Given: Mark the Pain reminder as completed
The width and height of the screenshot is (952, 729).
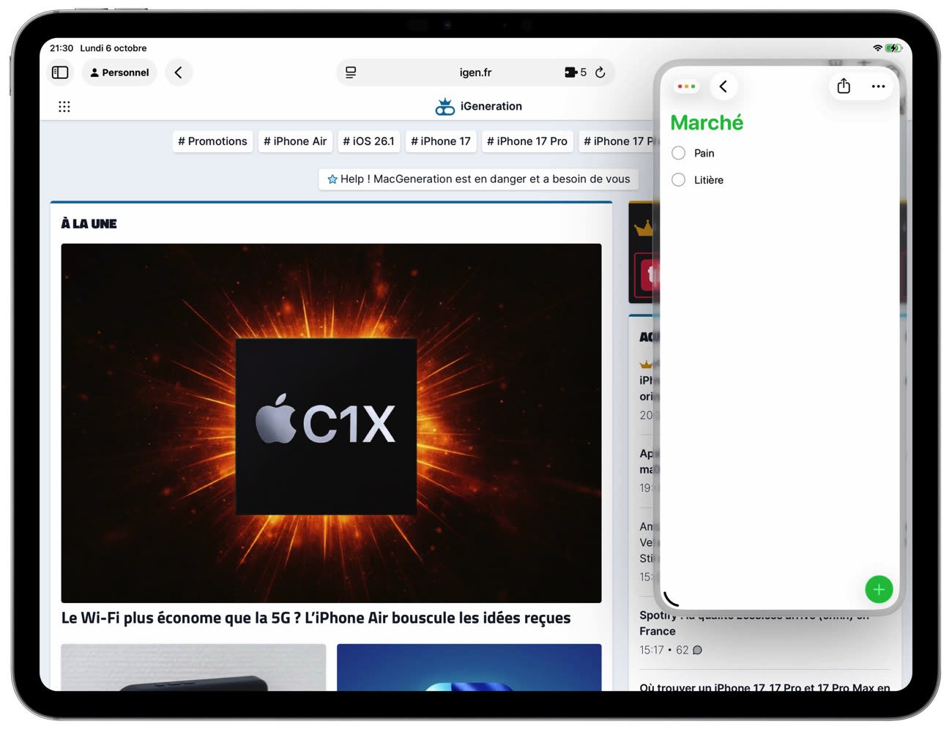Looking at the screenshot, I should tap(679, 153).
